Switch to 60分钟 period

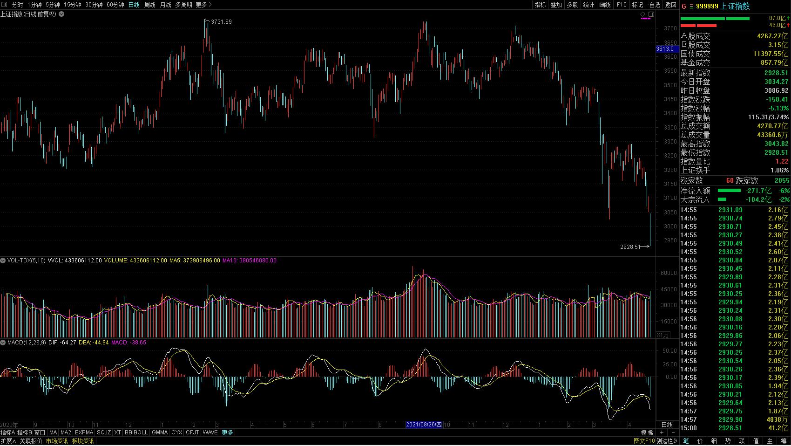[115, 5]
